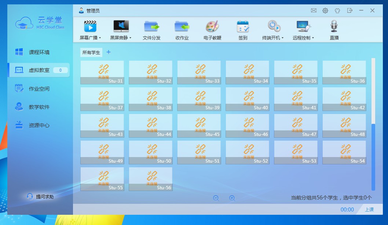Click the logout exit icon
388x225 pixels.
[x=349, y=10]
